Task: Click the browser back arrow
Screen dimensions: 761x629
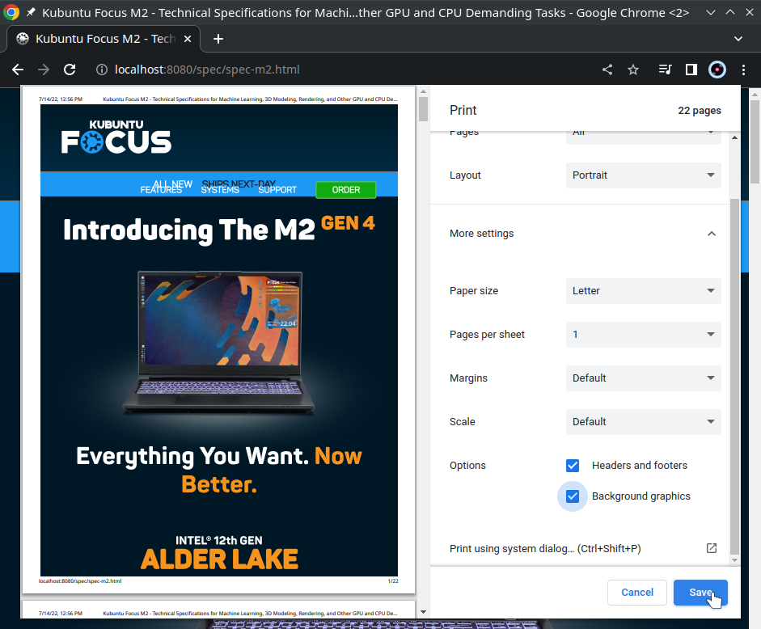Action: [x=18, y=70]
